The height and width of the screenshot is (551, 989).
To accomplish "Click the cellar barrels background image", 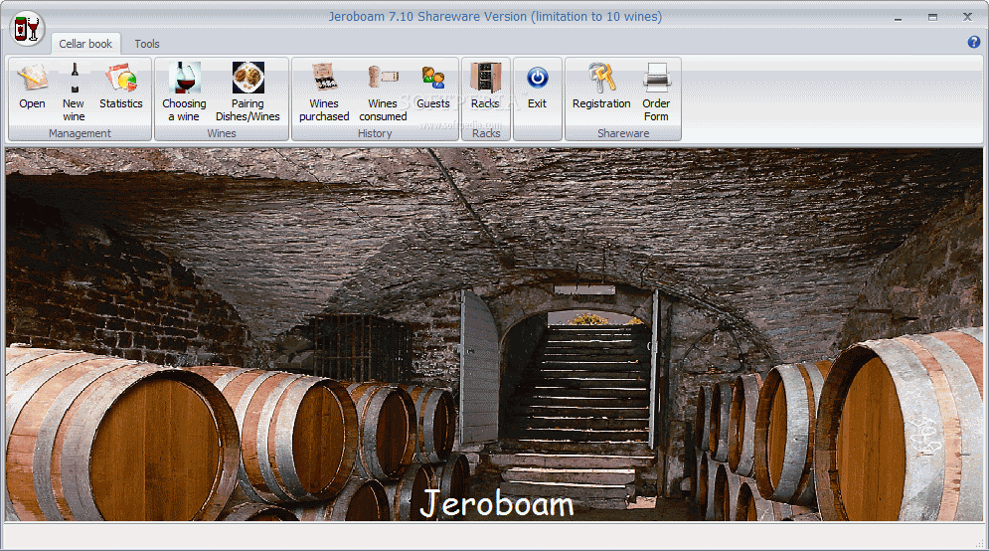I will coord(495,334).
